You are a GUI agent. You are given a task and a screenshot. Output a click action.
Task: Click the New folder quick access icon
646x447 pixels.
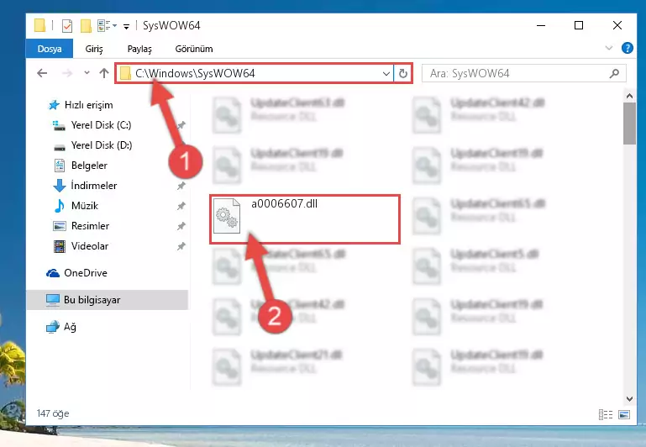86,25
